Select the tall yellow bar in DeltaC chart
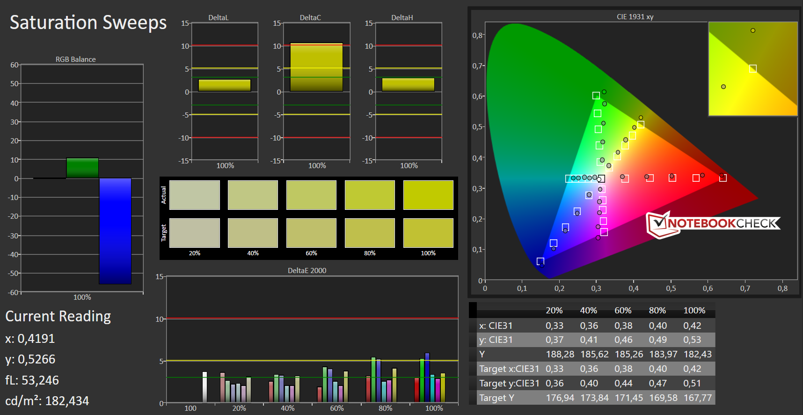This screenshot has width=803, height=415. click(316, 67)
